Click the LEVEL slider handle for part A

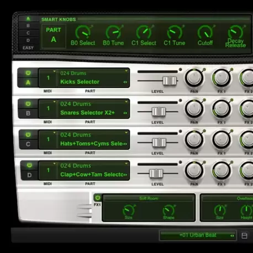170,81
